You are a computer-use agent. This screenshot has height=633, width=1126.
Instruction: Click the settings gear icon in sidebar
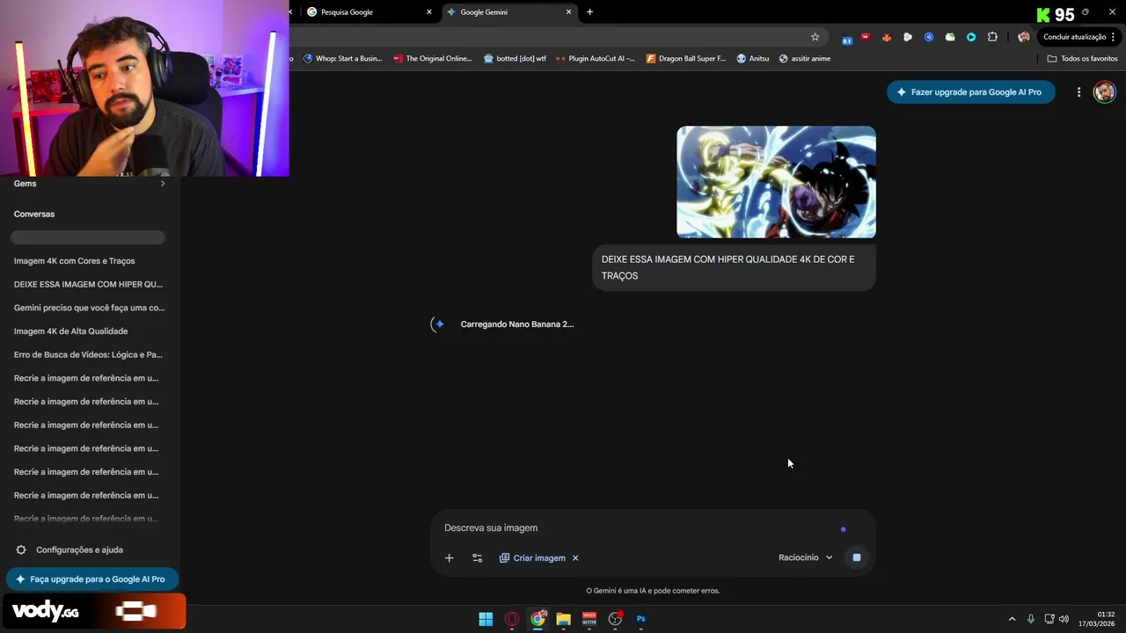click(21, 549)
